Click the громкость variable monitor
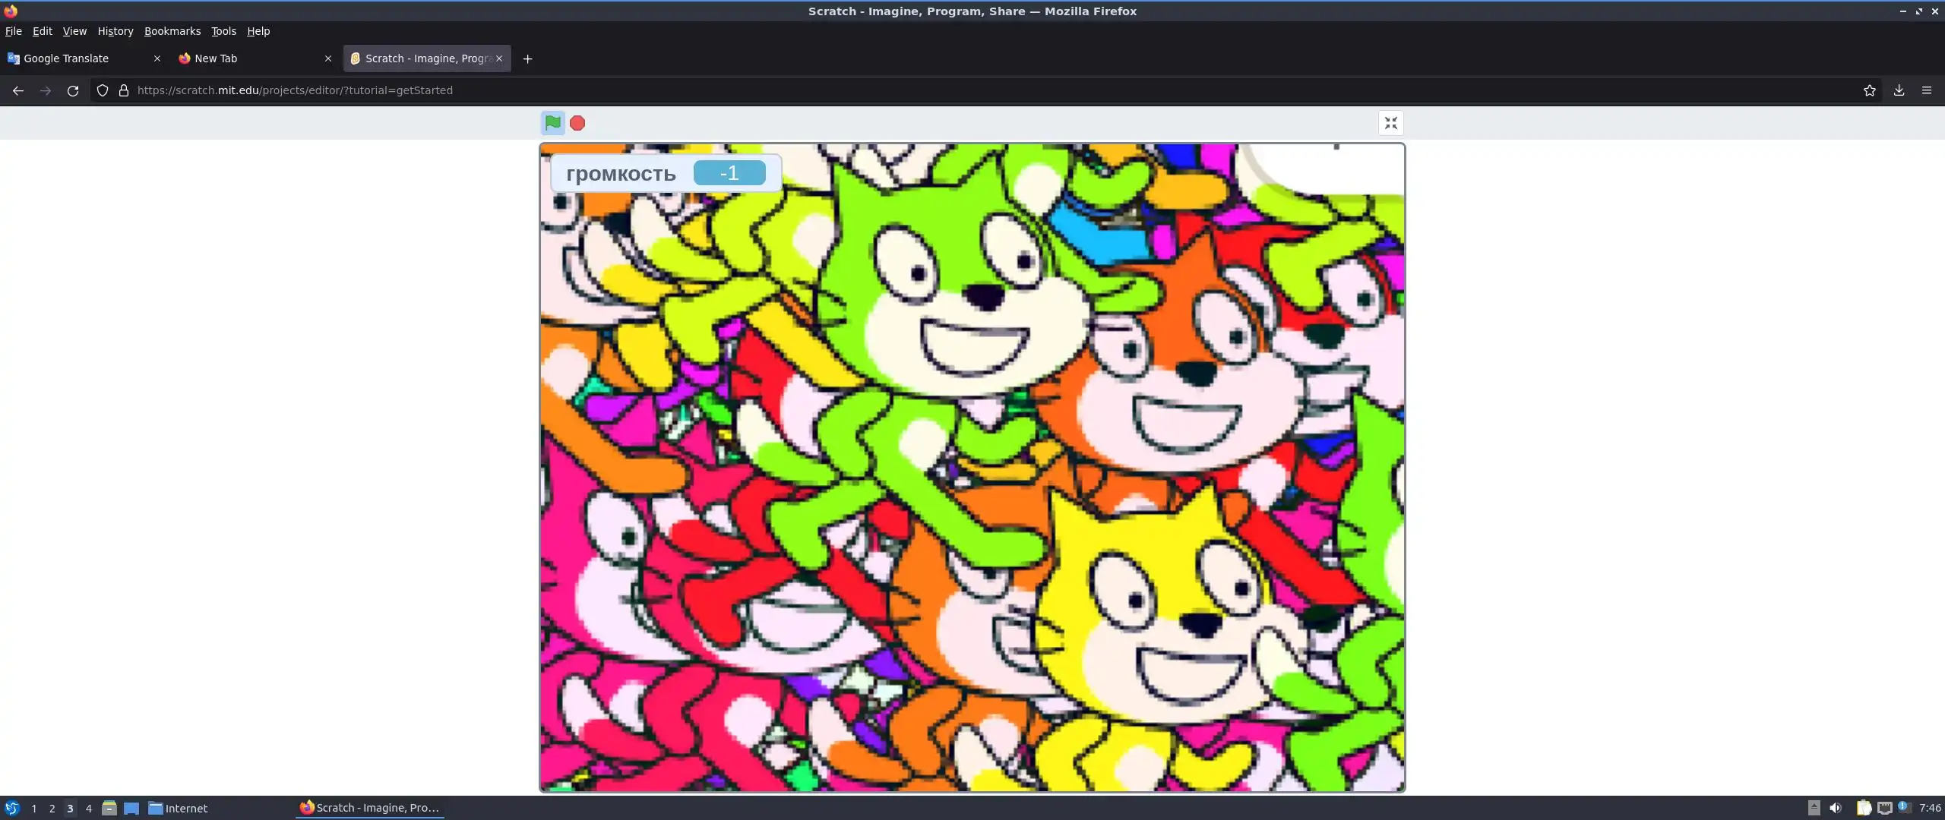Screen dimensions: 1945x820 tap(666, 173)
